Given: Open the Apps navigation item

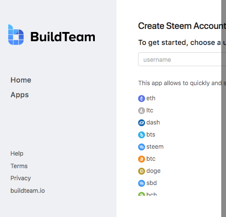Looking at the screenshot, I should [x=19, y=95].
